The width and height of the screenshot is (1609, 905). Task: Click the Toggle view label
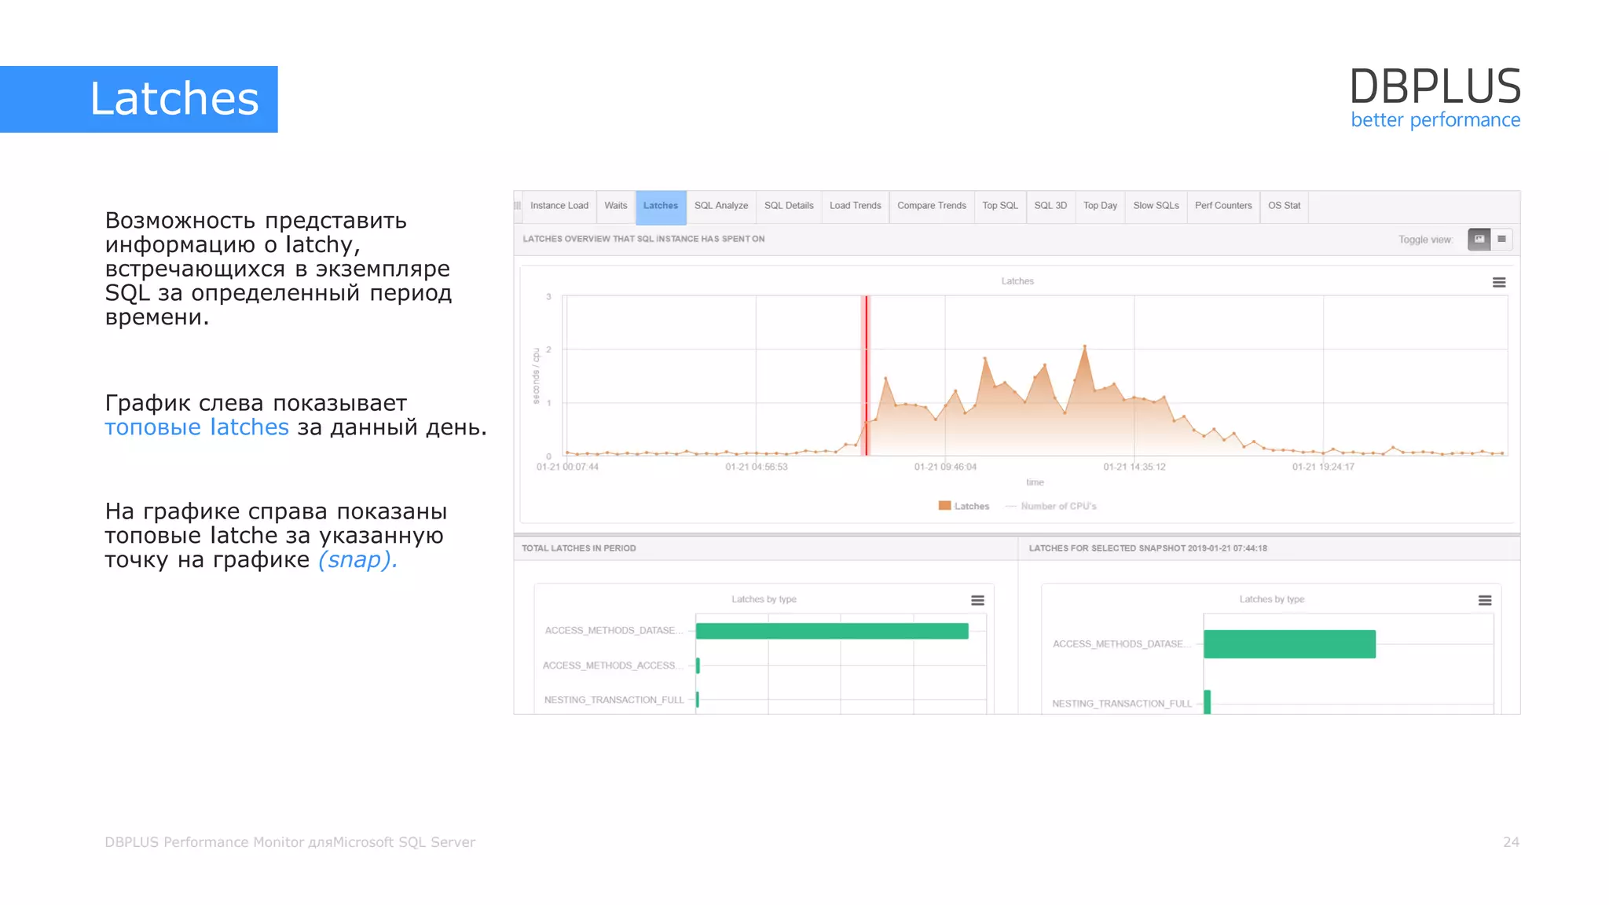tap(1425, 240)
